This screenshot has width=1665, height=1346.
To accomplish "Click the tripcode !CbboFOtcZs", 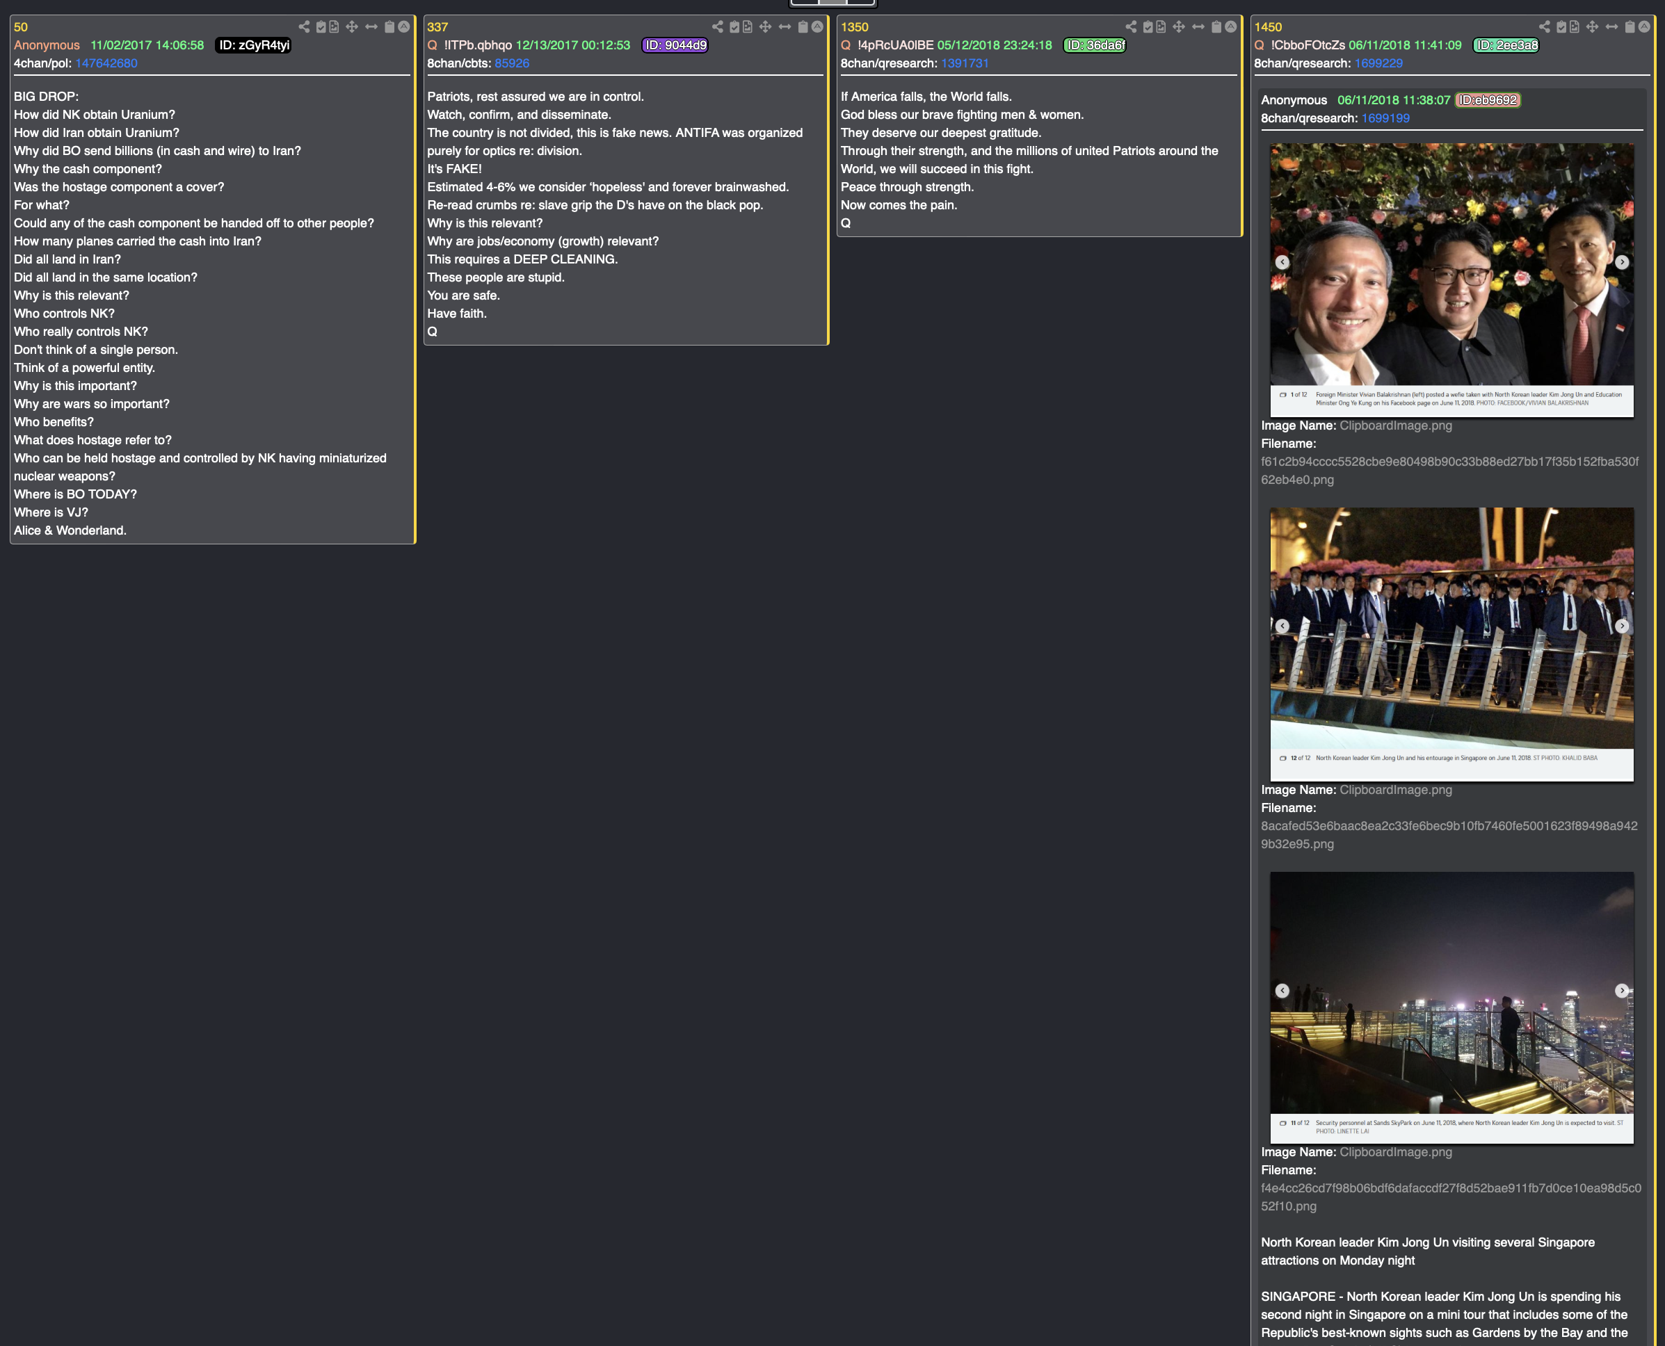I will (1308, 45).
